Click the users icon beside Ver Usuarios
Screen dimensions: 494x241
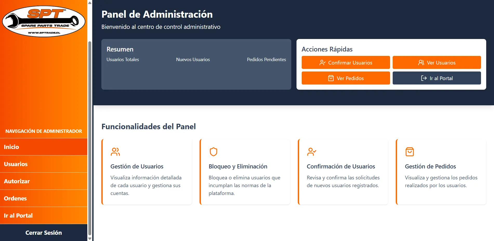pos(421,62)
